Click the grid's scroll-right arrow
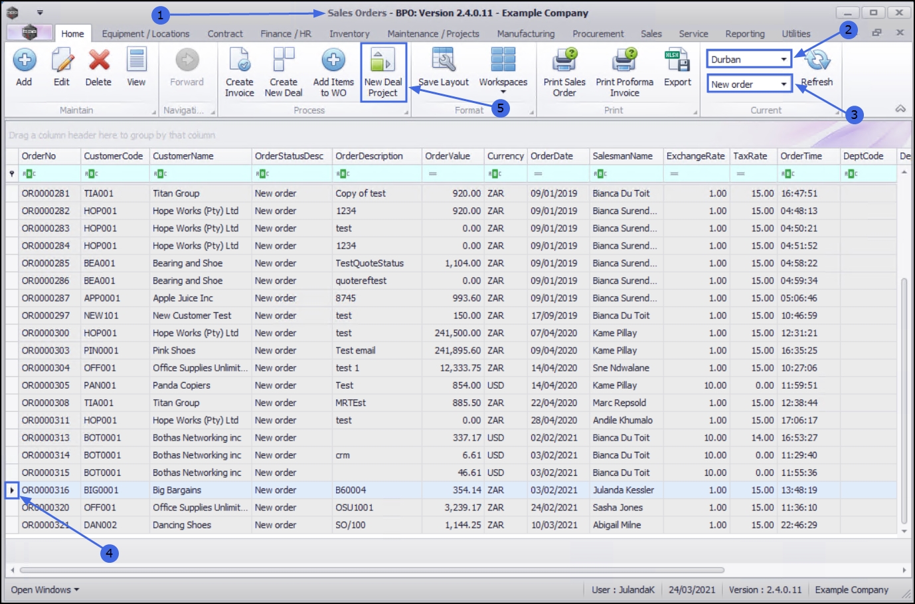The image size is (915, 604). click(904, 570)
